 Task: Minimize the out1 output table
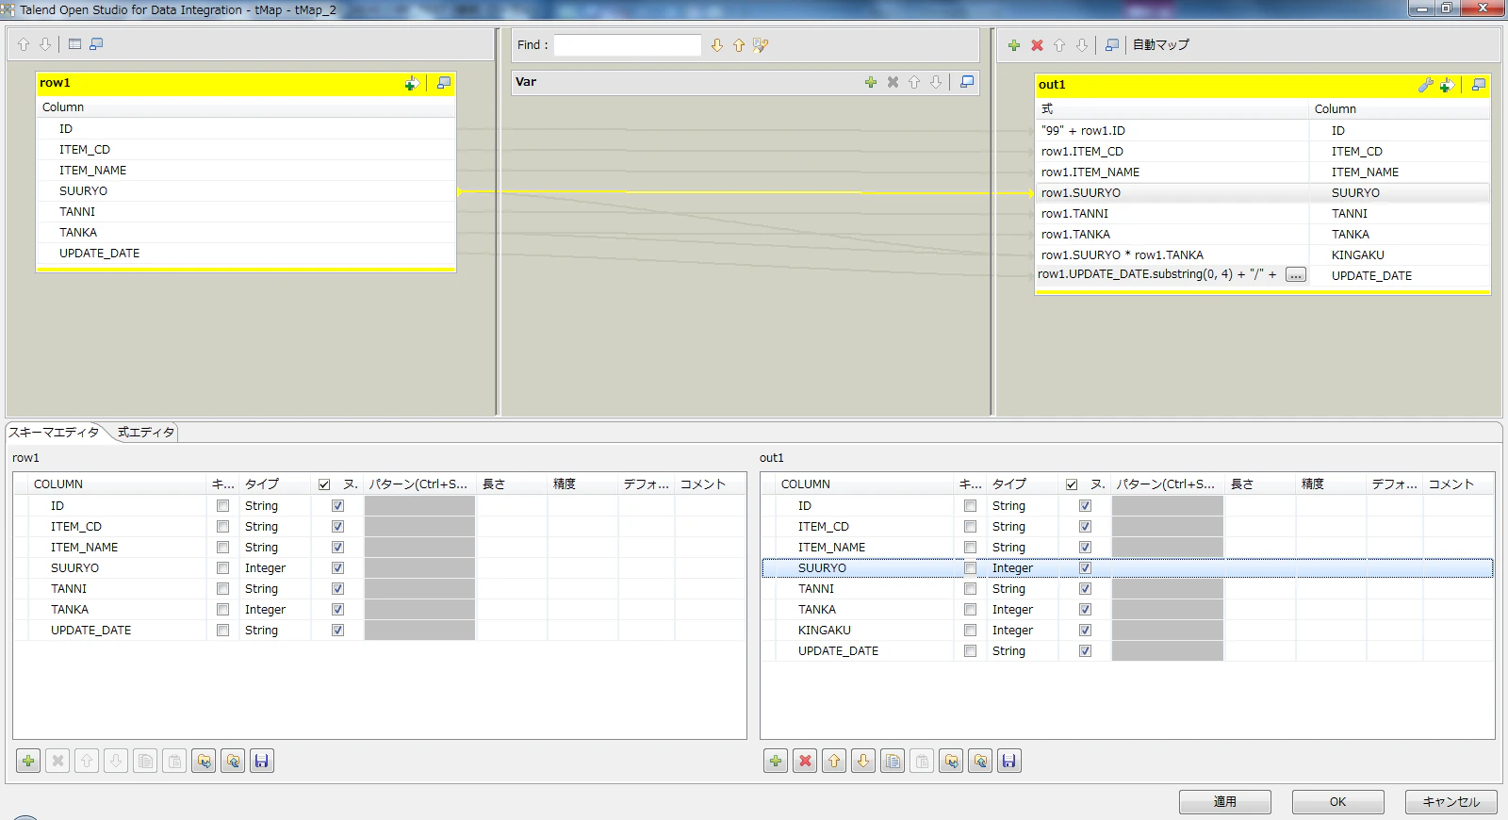coord(1479,85)
